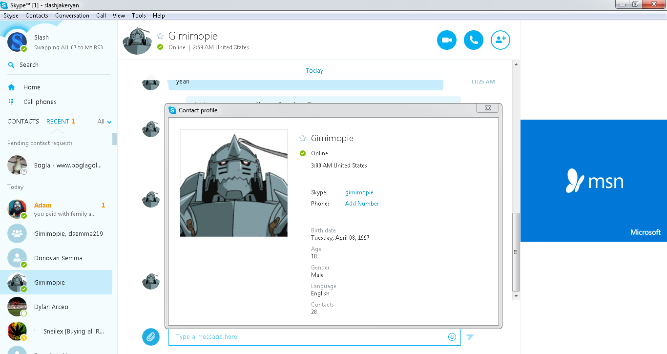
Task: Open the Dylan Arceo conversation
Action: [56, 307]
